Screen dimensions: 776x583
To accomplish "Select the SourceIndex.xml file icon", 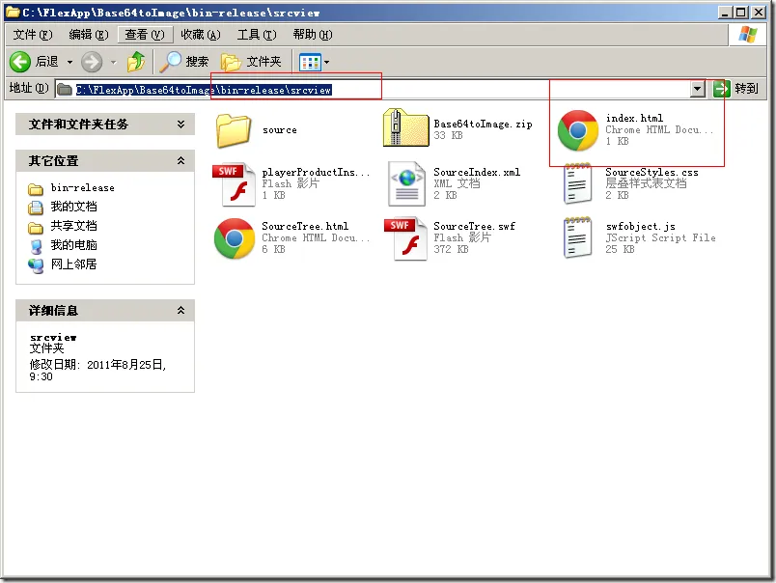I will [x=406, y=184].
